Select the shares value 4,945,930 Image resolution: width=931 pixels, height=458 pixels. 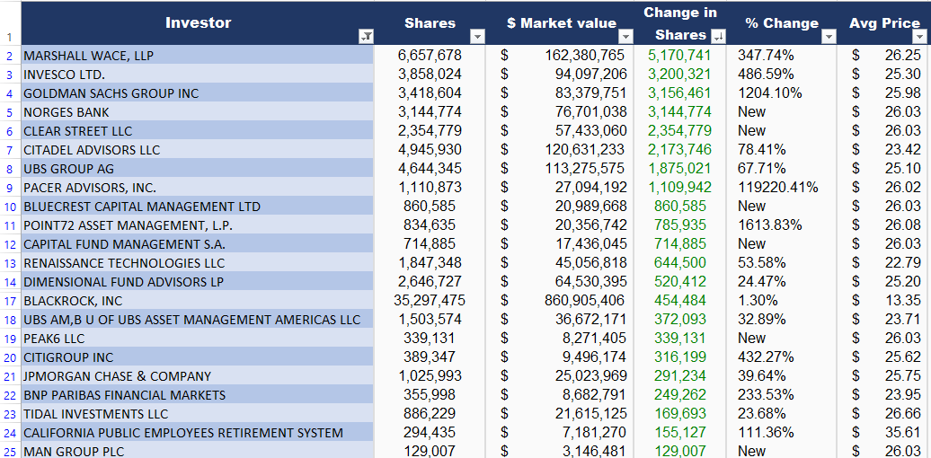click(x=430, y=150)
